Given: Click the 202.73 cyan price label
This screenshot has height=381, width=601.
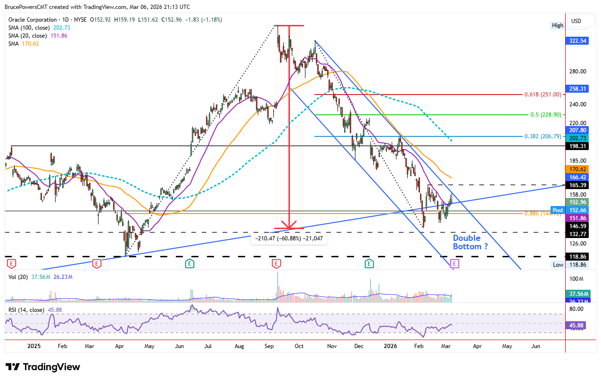Looking at the screenshot, I should pyautogui.click(x=577, y=138).
